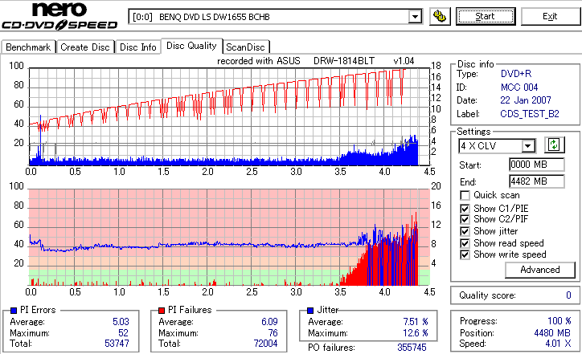582x354 pixels.
Task: Click the Nero CD-DVD Speed logo
Action: [x=59, y=16]
